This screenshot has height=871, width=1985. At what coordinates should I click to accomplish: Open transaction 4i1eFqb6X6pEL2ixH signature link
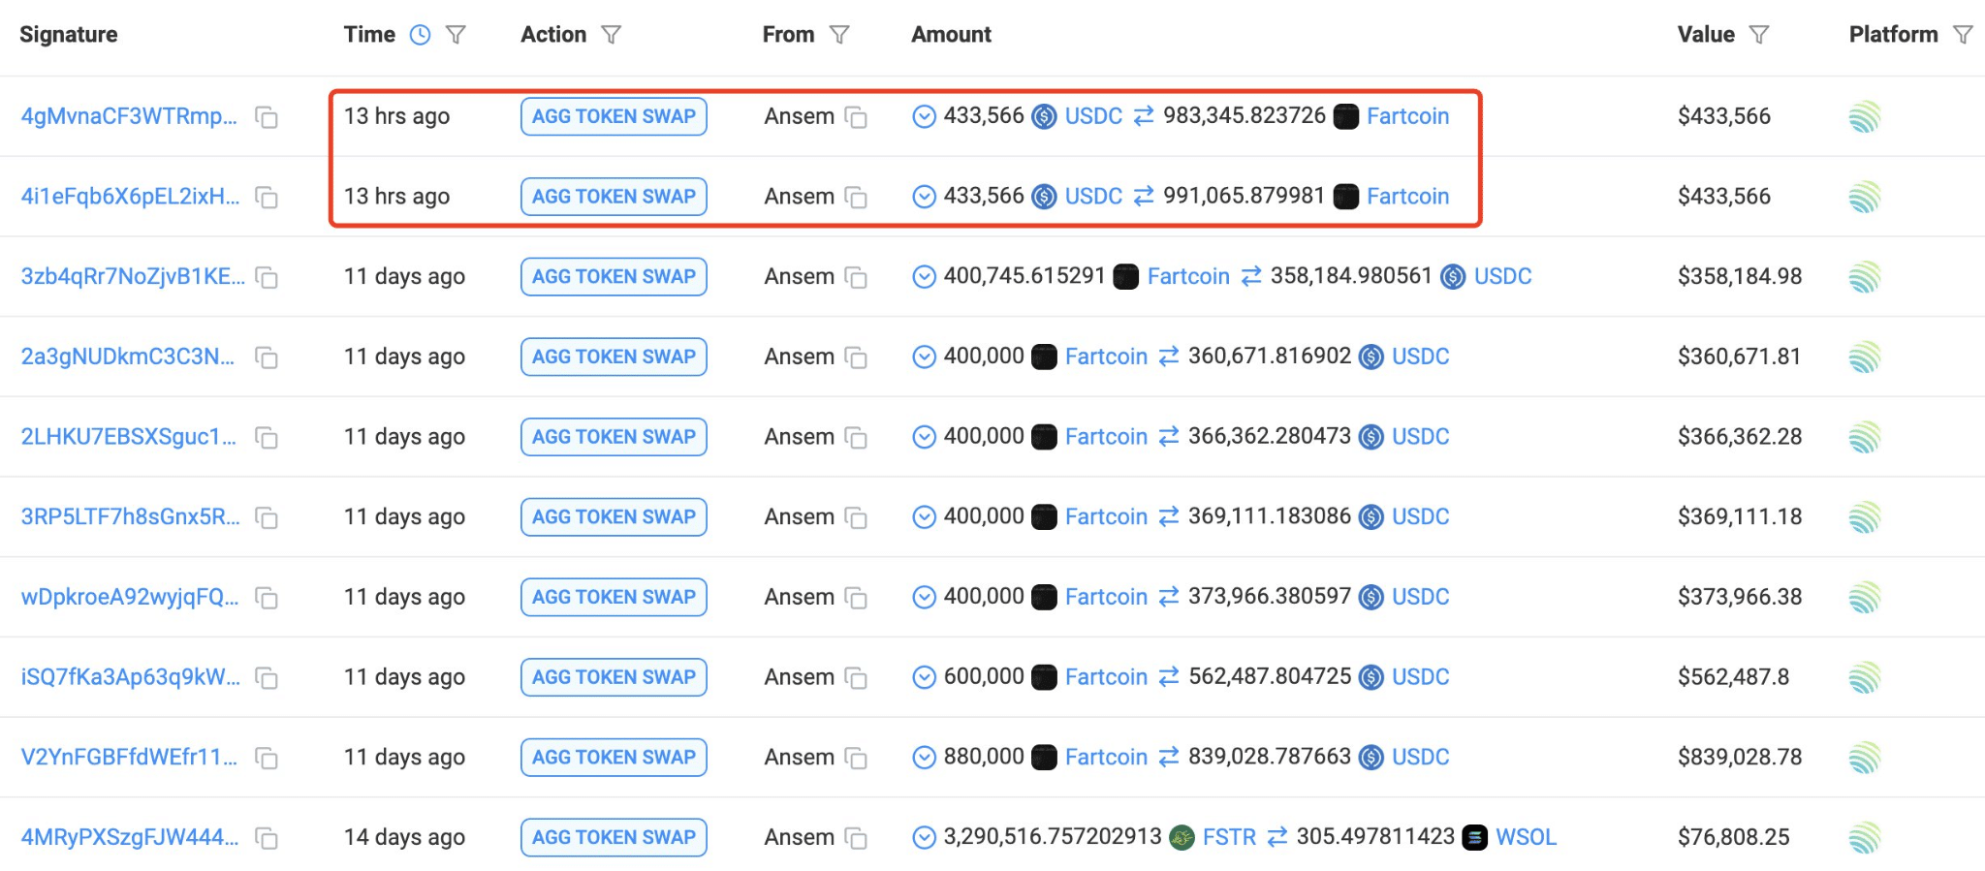click(x=130, y=197)
